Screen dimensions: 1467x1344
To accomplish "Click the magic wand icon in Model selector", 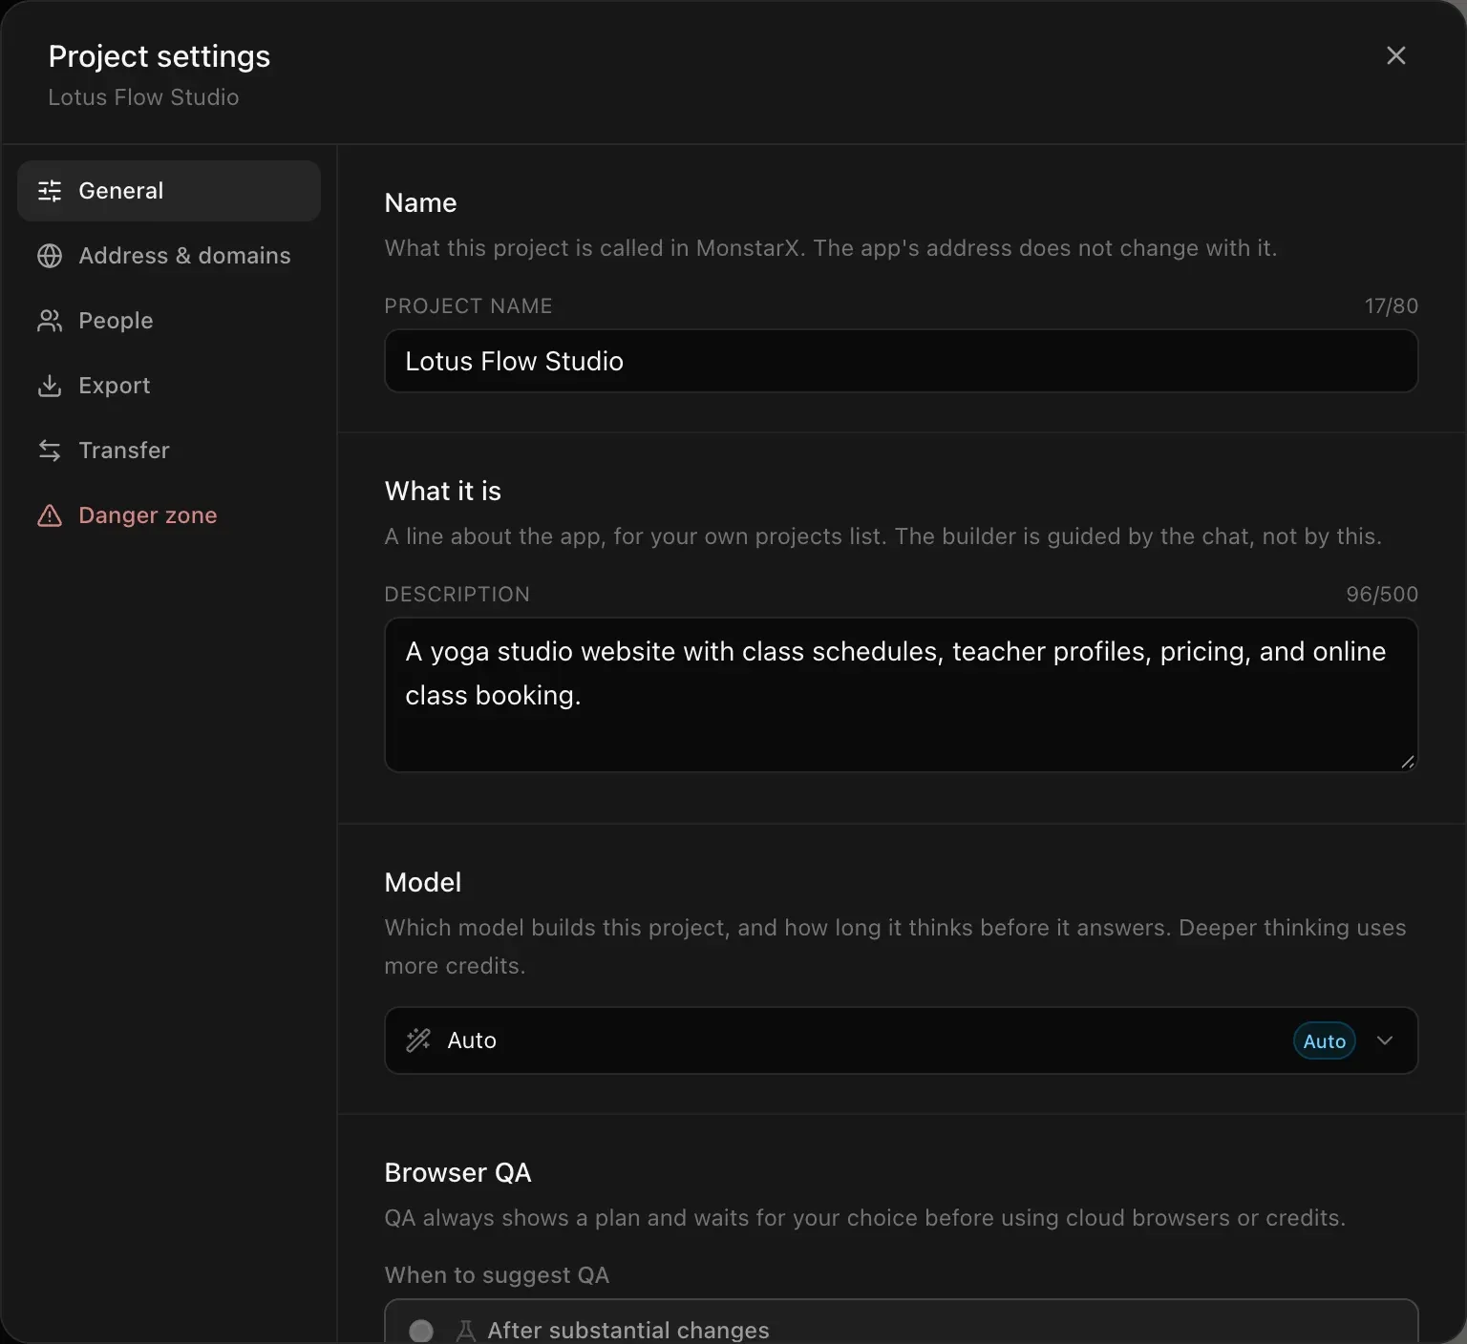I will [x=418, y=1040].
